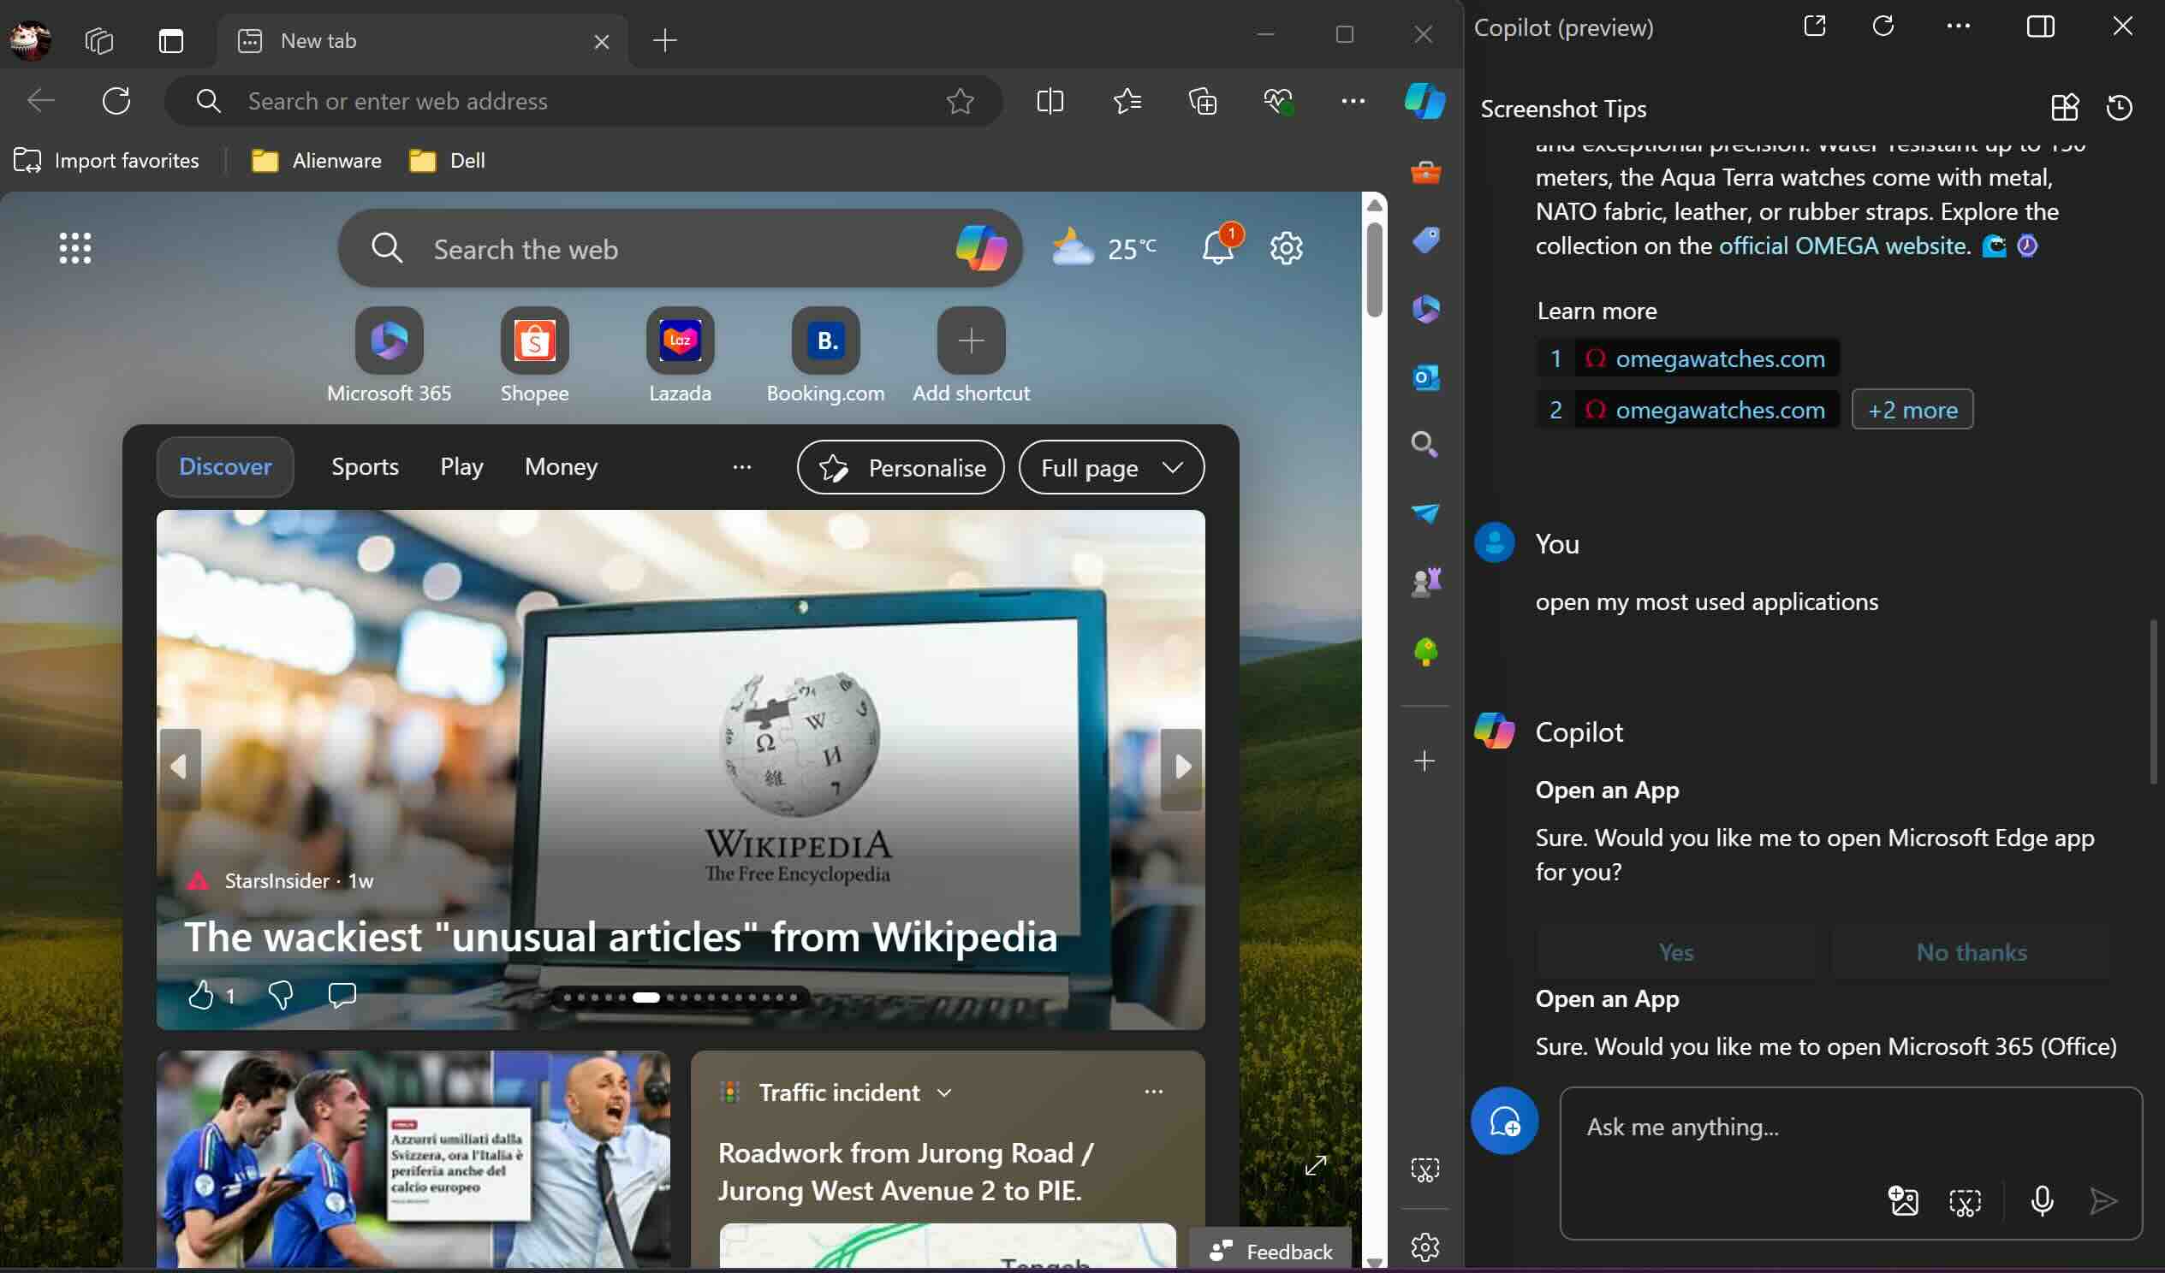
Task: Dislike the Wikipedia story thumbs down
Action: (280, 995)
